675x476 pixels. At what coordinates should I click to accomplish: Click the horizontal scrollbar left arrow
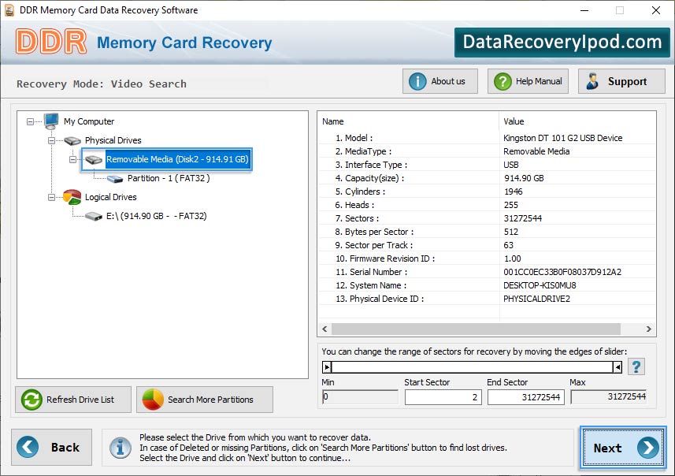click(325, 329)
